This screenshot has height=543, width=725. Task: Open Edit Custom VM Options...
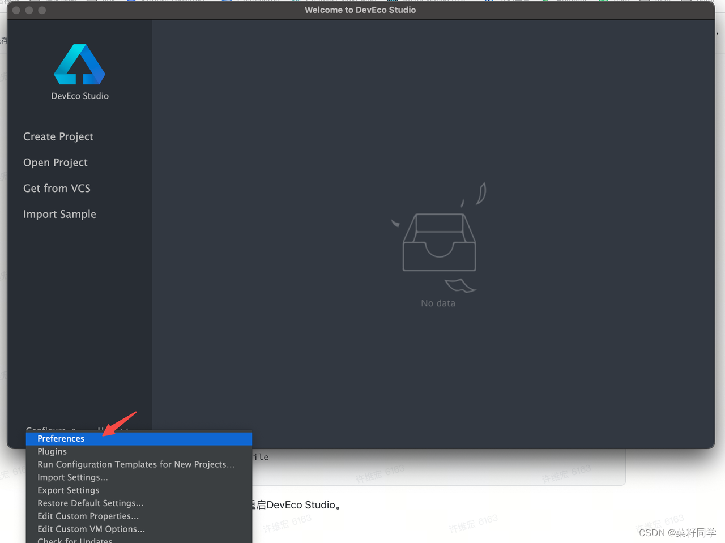tap(139, 529)
